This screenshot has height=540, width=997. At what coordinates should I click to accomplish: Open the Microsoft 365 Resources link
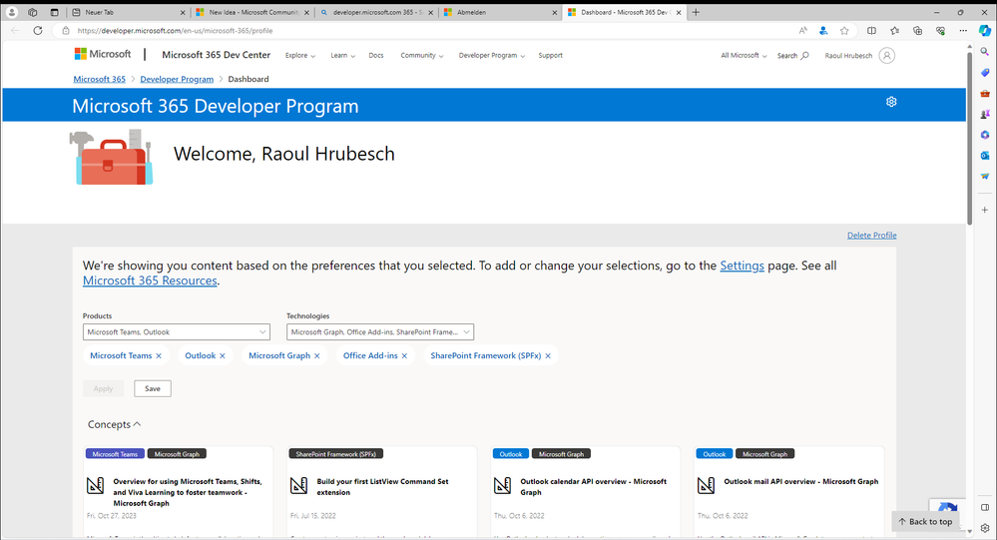(150, 280)
